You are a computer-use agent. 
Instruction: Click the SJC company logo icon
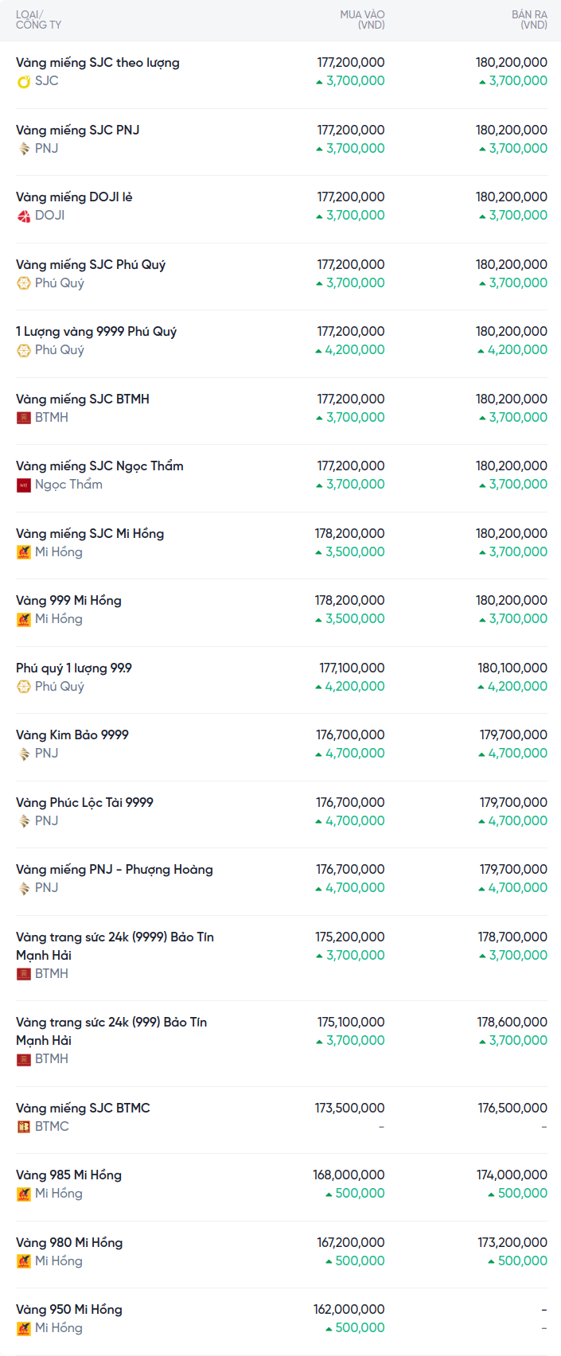(24, 81)
